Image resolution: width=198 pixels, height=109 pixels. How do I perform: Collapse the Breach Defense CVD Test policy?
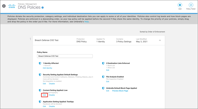160,40
